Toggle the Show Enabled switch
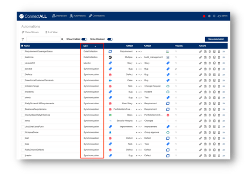246x175 pixels. pyautogui.click(x=84, y=39)
